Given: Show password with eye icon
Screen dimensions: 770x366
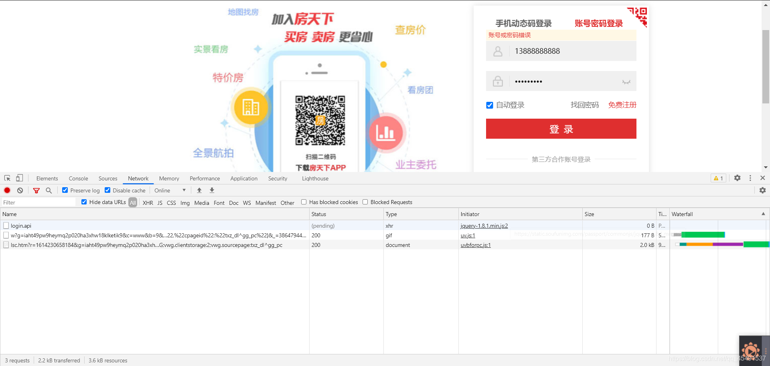Looking at the screenshot, I should click(626, 82).
